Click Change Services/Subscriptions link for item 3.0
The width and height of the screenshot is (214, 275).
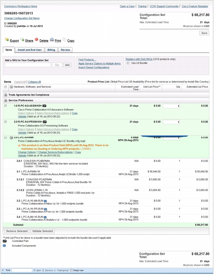pyautogui.click(x=55, y=152)
